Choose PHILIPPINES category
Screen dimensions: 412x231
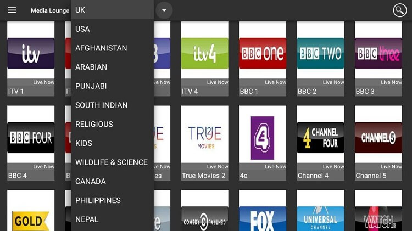pos(112,200)
